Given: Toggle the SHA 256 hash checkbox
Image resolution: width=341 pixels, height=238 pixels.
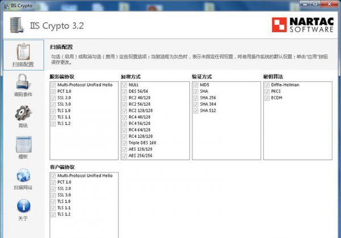Looking at the screenshot, I should (196, 98).
